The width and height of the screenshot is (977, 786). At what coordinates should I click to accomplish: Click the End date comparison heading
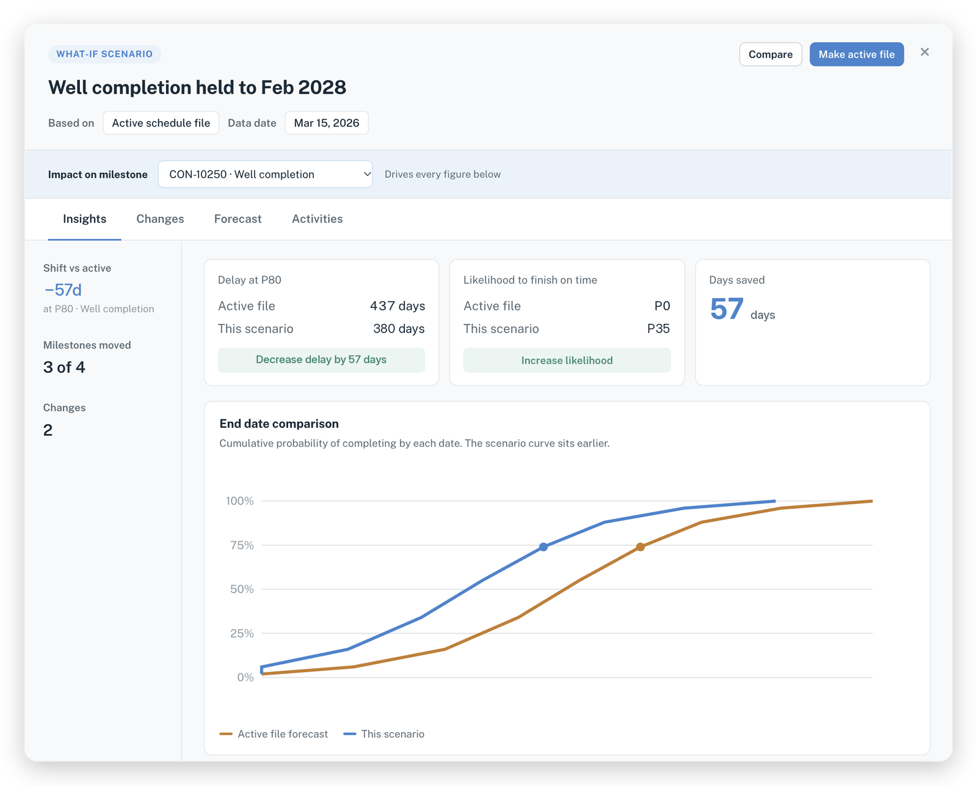click(x=279, y=424)
